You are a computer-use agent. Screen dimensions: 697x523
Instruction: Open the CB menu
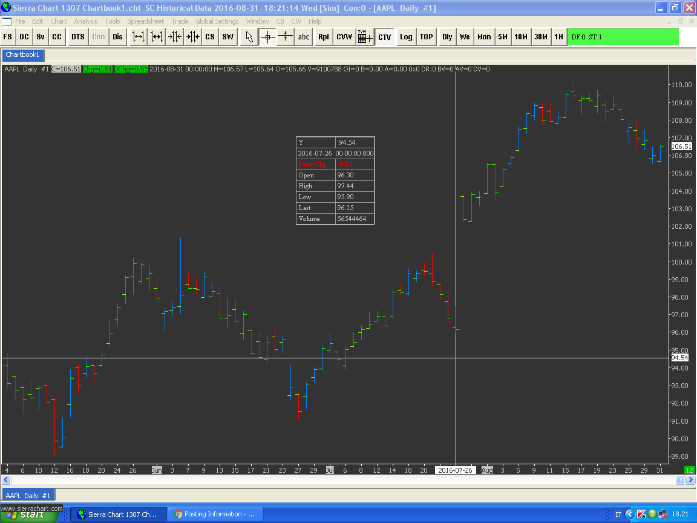coord(280,21)
